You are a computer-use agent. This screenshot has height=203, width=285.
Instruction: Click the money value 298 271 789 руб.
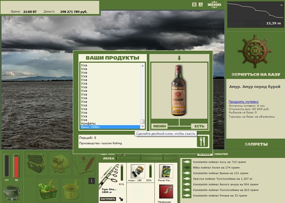74,12
